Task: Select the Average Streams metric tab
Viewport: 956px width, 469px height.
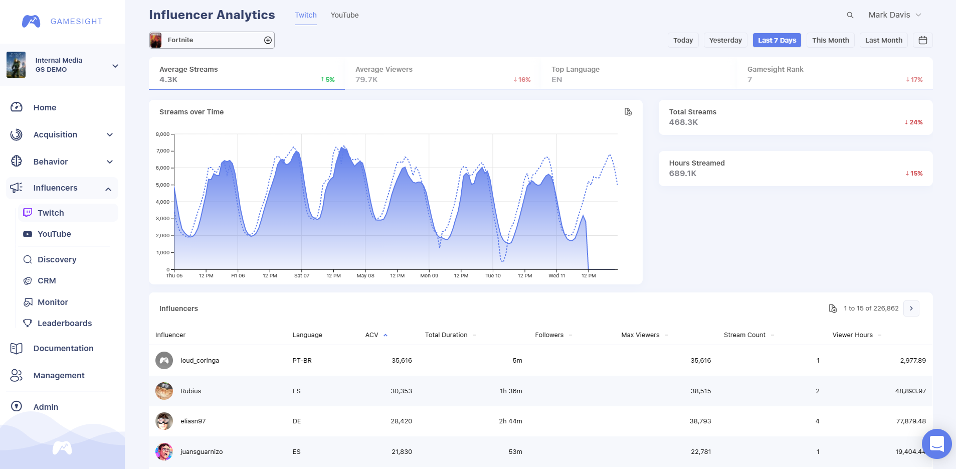Action: coord(247,74)
